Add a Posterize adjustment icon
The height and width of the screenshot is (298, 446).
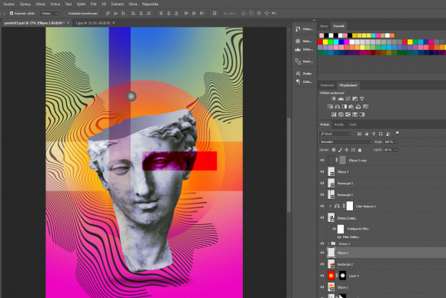pos(341,114)
